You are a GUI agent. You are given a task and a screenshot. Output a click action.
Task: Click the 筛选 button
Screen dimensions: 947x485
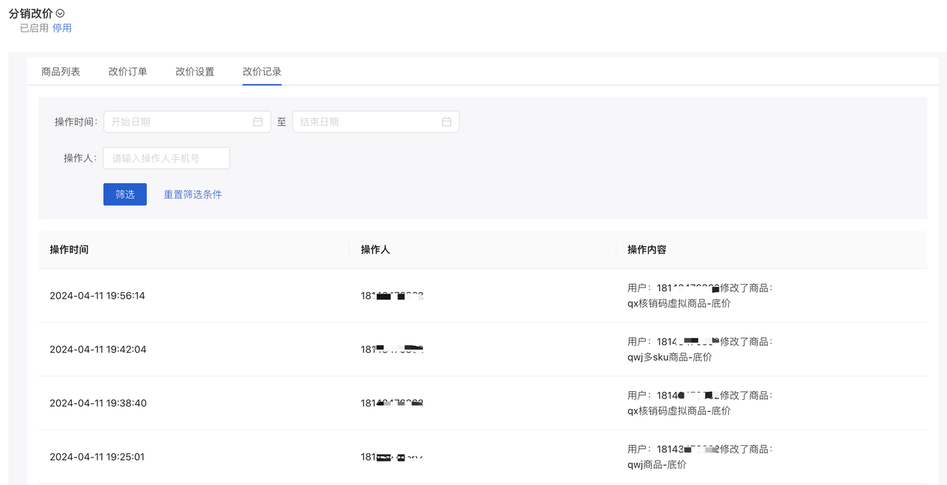coord(125,194)
